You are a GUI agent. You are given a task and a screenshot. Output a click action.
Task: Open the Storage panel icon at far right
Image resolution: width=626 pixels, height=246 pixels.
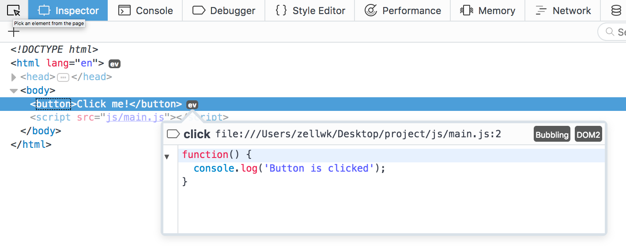(x=615, y=11)
